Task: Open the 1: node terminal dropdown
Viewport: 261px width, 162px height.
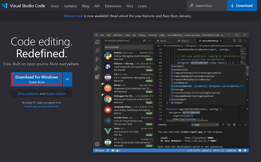Action: (205, 125)
